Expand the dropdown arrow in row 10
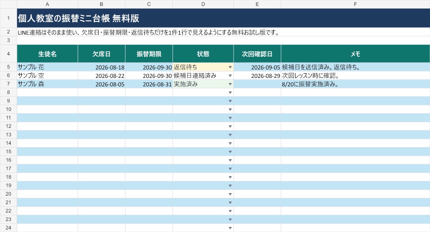Image resolution: width=430 pixels, height=232 pixels. 230,110
